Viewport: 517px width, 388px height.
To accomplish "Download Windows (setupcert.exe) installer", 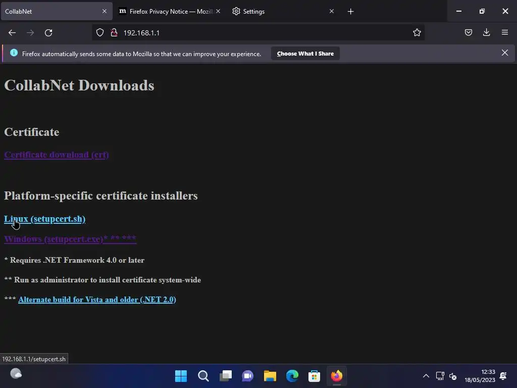I will click(70, 239).
